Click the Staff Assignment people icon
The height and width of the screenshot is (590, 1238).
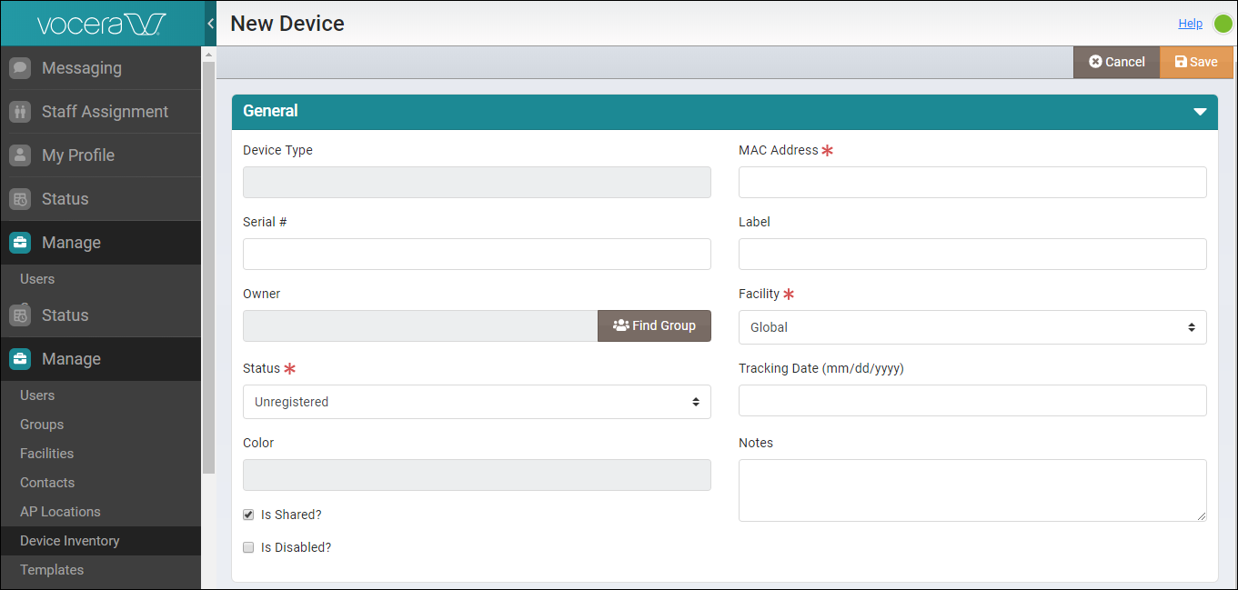pyautogui.click(x=20, y=112)
